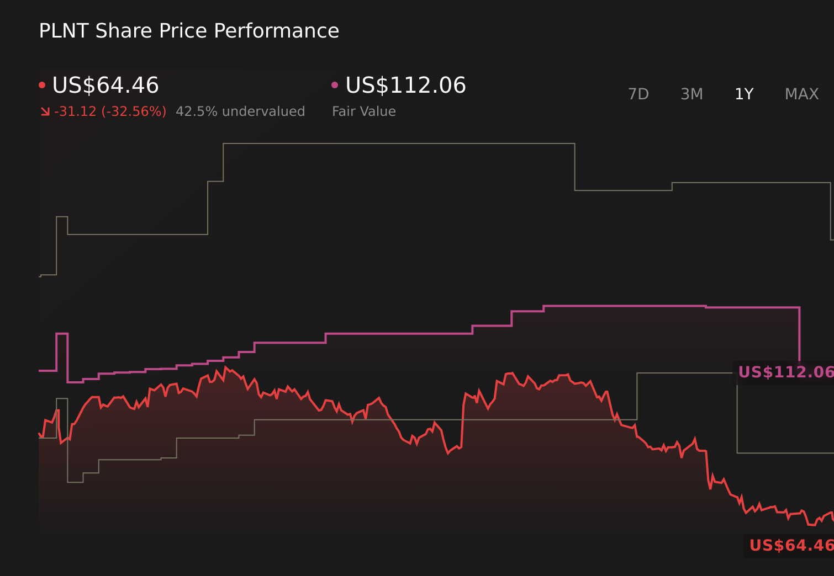834x576 pixels.
Task: Expand the PLNT Share Price Performance header
Action: point(189,31)
